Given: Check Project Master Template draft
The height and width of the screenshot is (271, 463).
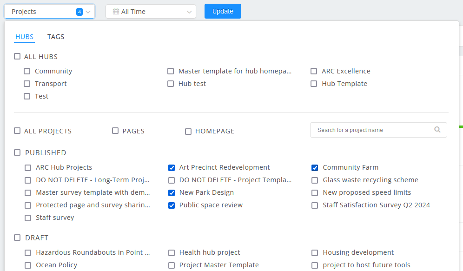Looking at the screenshot, I should click(x=172, y=265).
